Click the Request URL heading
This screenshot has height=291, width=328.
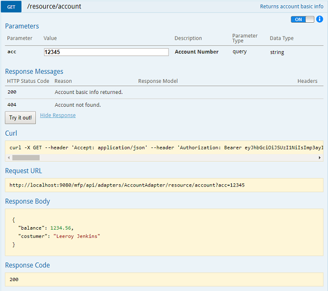[23, 171]
